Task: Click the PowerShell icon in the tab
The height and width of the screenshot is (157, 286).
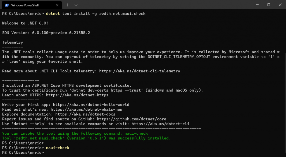Action: click(7, 5)
